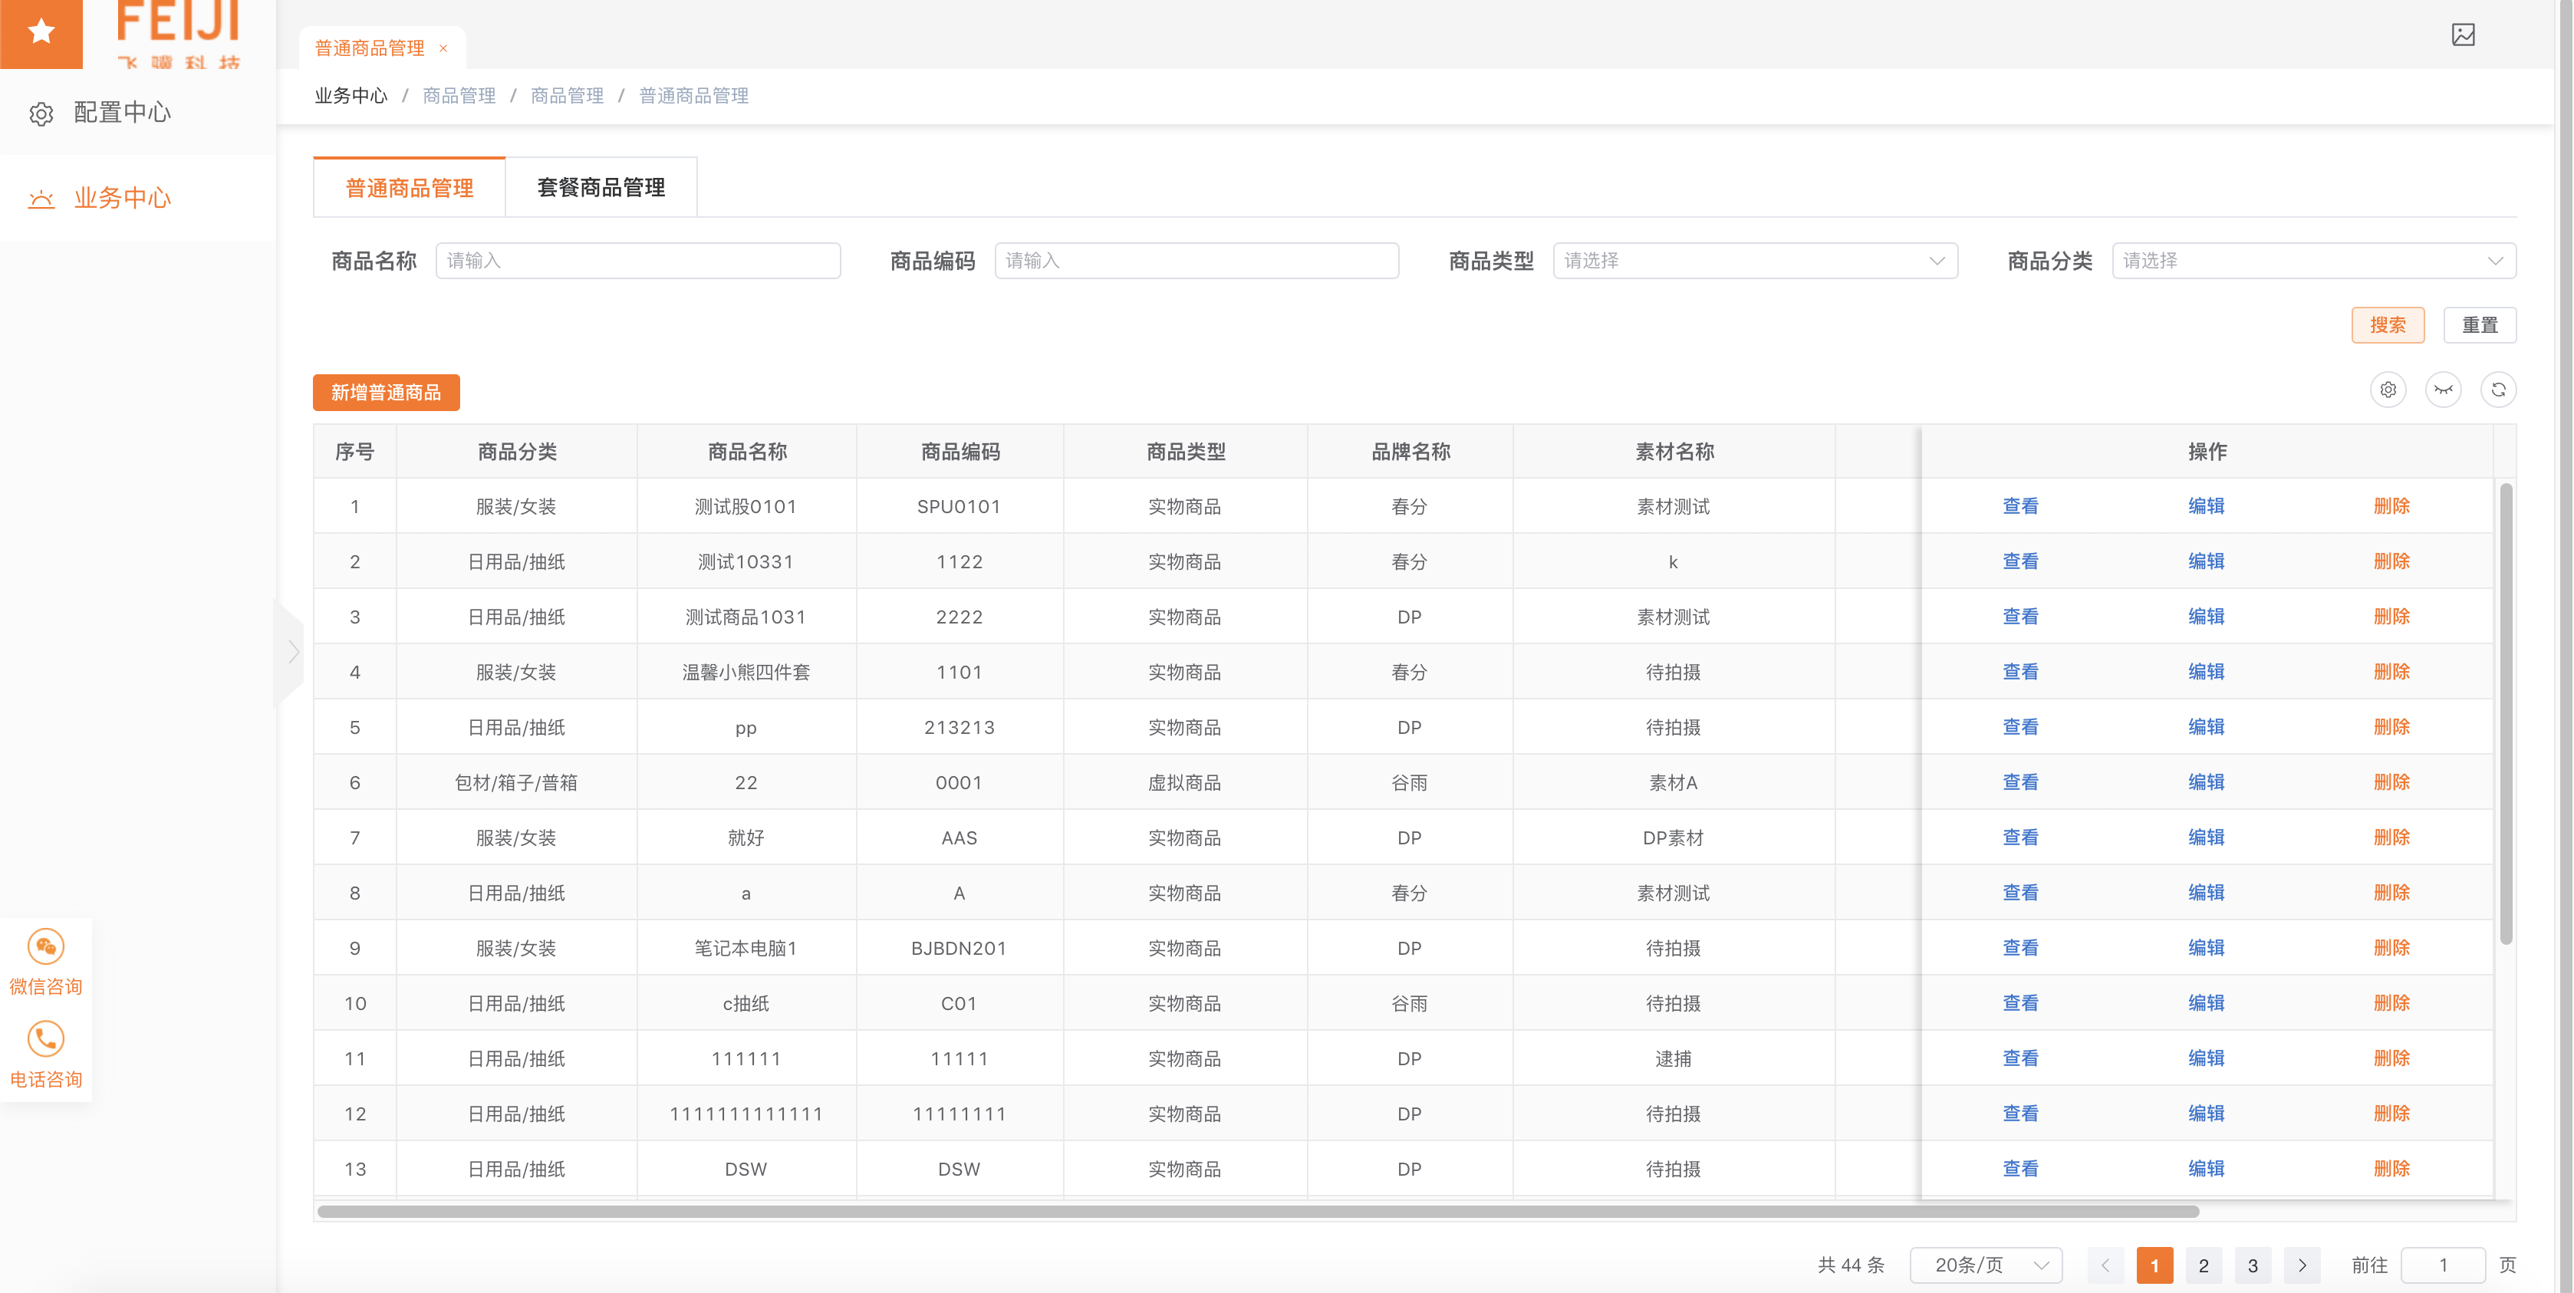Image resolution: width=2574 pixels, height=1293 pixels.
Task: Click the 商品分类 column header
Action: (517, 452)
